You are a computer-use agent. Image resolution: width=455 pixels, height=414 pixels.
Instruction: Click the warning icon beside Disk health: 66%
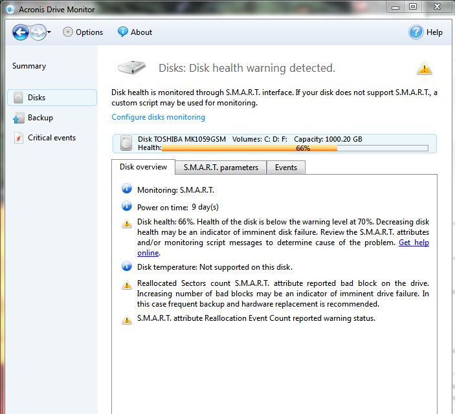point(126,224)
